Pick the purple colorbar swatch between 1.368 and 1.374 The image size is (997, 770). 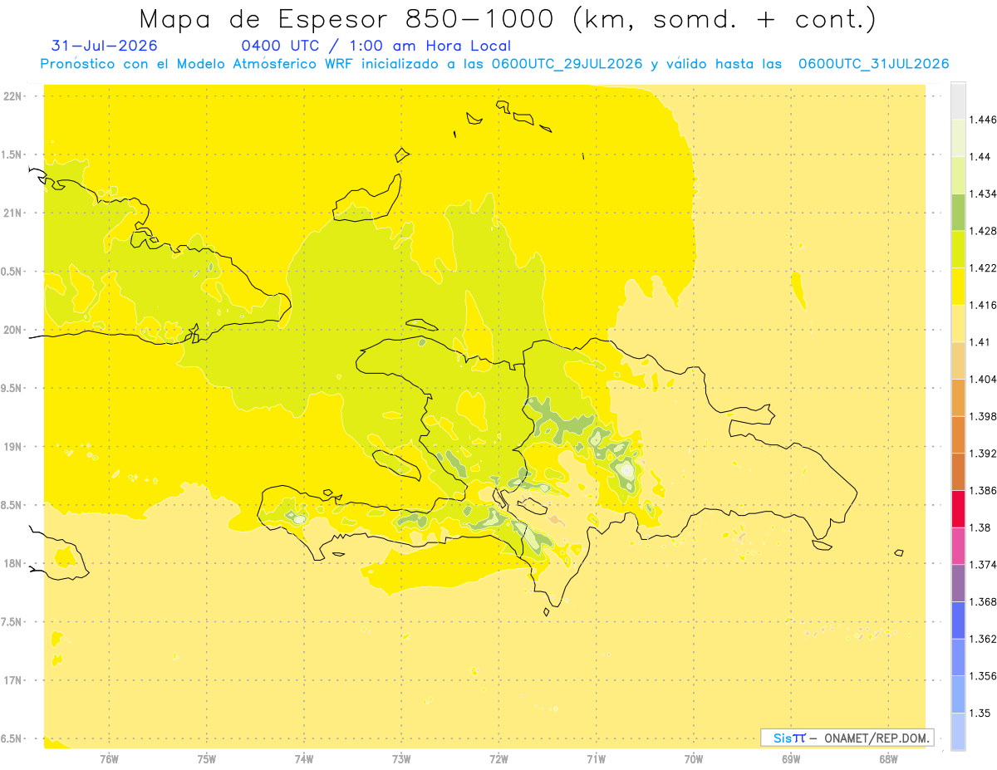(958, 582)
